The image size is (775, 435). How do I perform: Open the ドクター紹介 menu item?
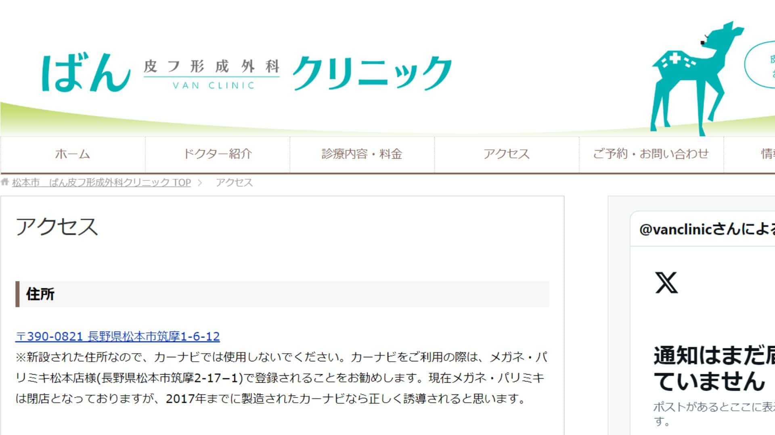[218, 154]
